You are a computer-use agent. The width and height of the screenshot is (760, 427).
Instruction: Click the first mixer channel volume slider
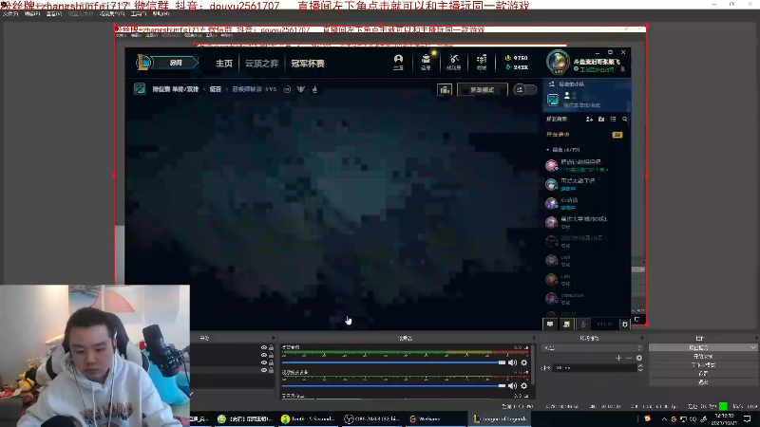(393, 362)
